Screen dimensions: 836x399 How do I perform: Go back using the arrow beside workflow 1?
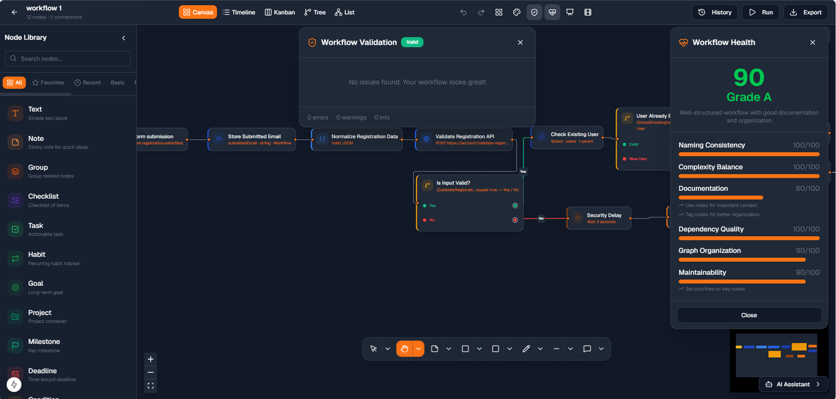pyautogui.click(x=14, y=12)
